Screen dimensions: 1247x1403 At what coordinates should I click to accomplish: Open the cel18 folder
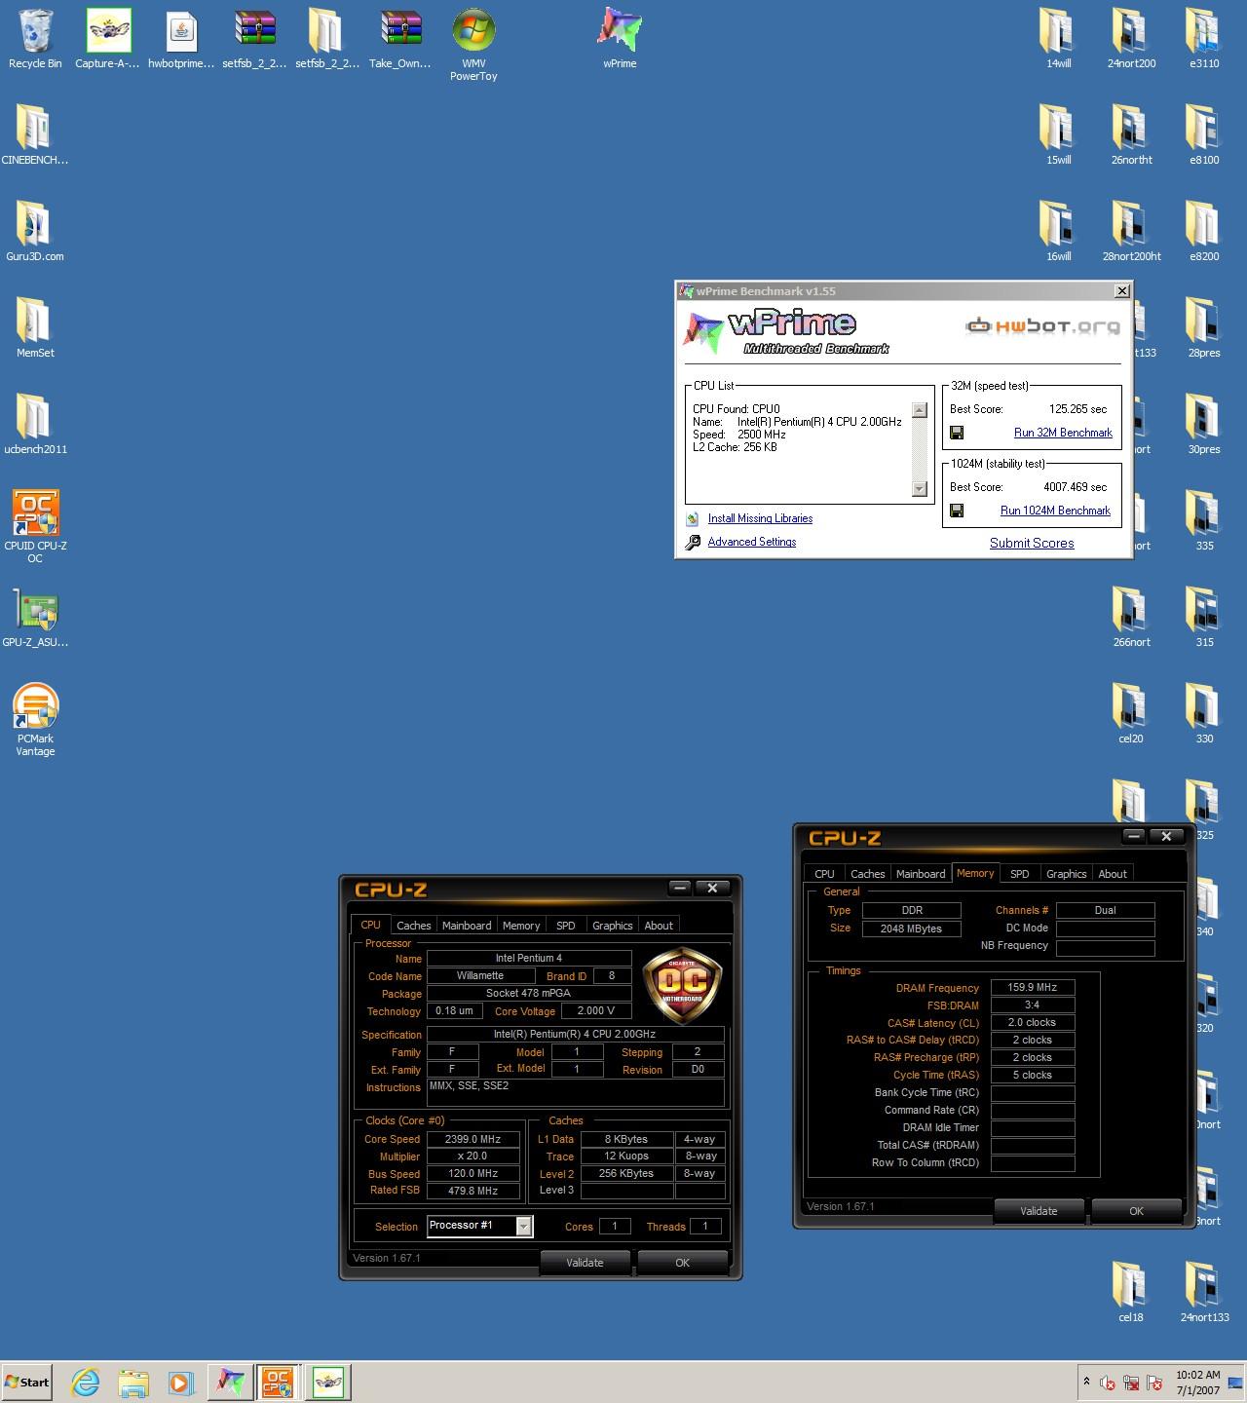tap(1131, 1292)
